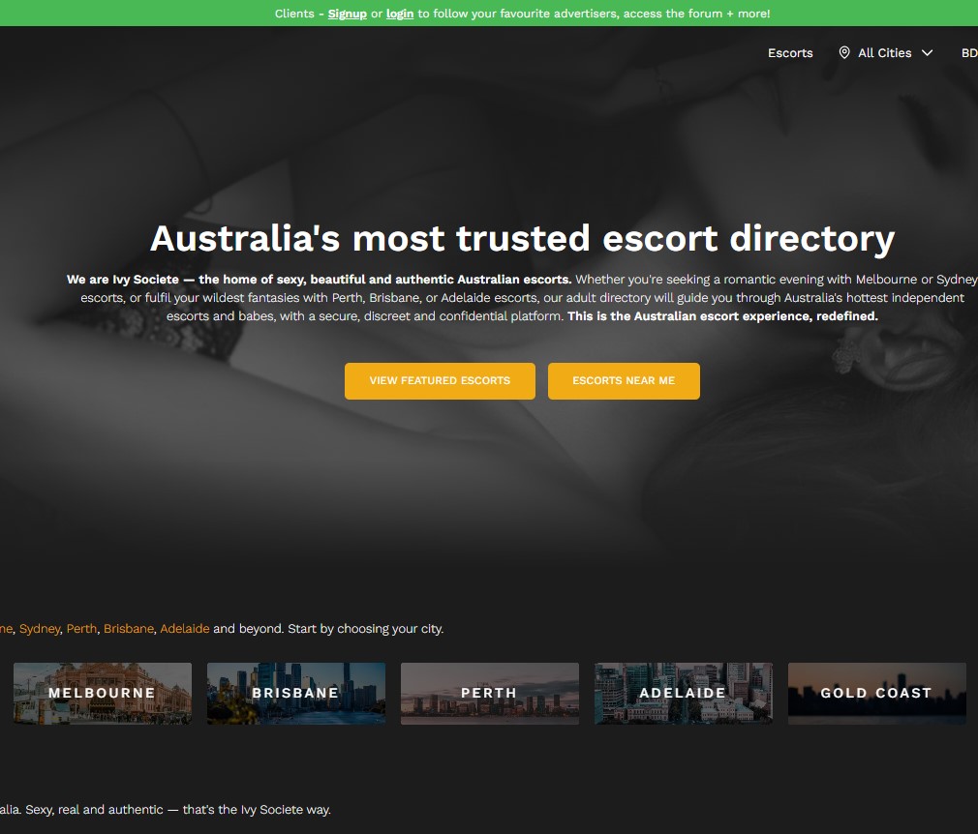
Task: Click the cut-off orange link before Sydney
Action: (6, 629)
